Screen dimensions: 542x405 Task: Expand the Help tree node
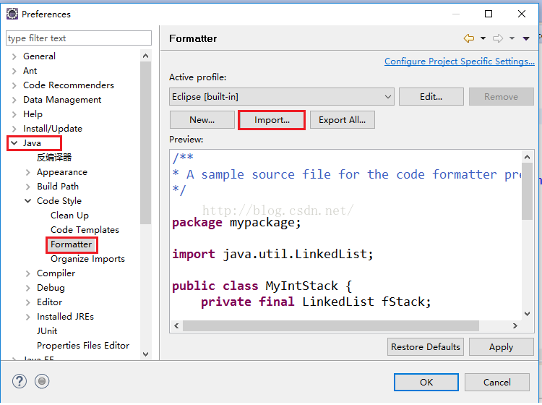click(14, 114)
